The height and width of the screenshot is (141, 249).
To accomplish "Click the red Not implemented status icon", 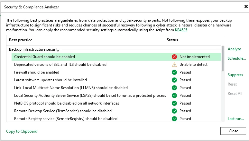I will pyautogui.click(x=174, y=57).
